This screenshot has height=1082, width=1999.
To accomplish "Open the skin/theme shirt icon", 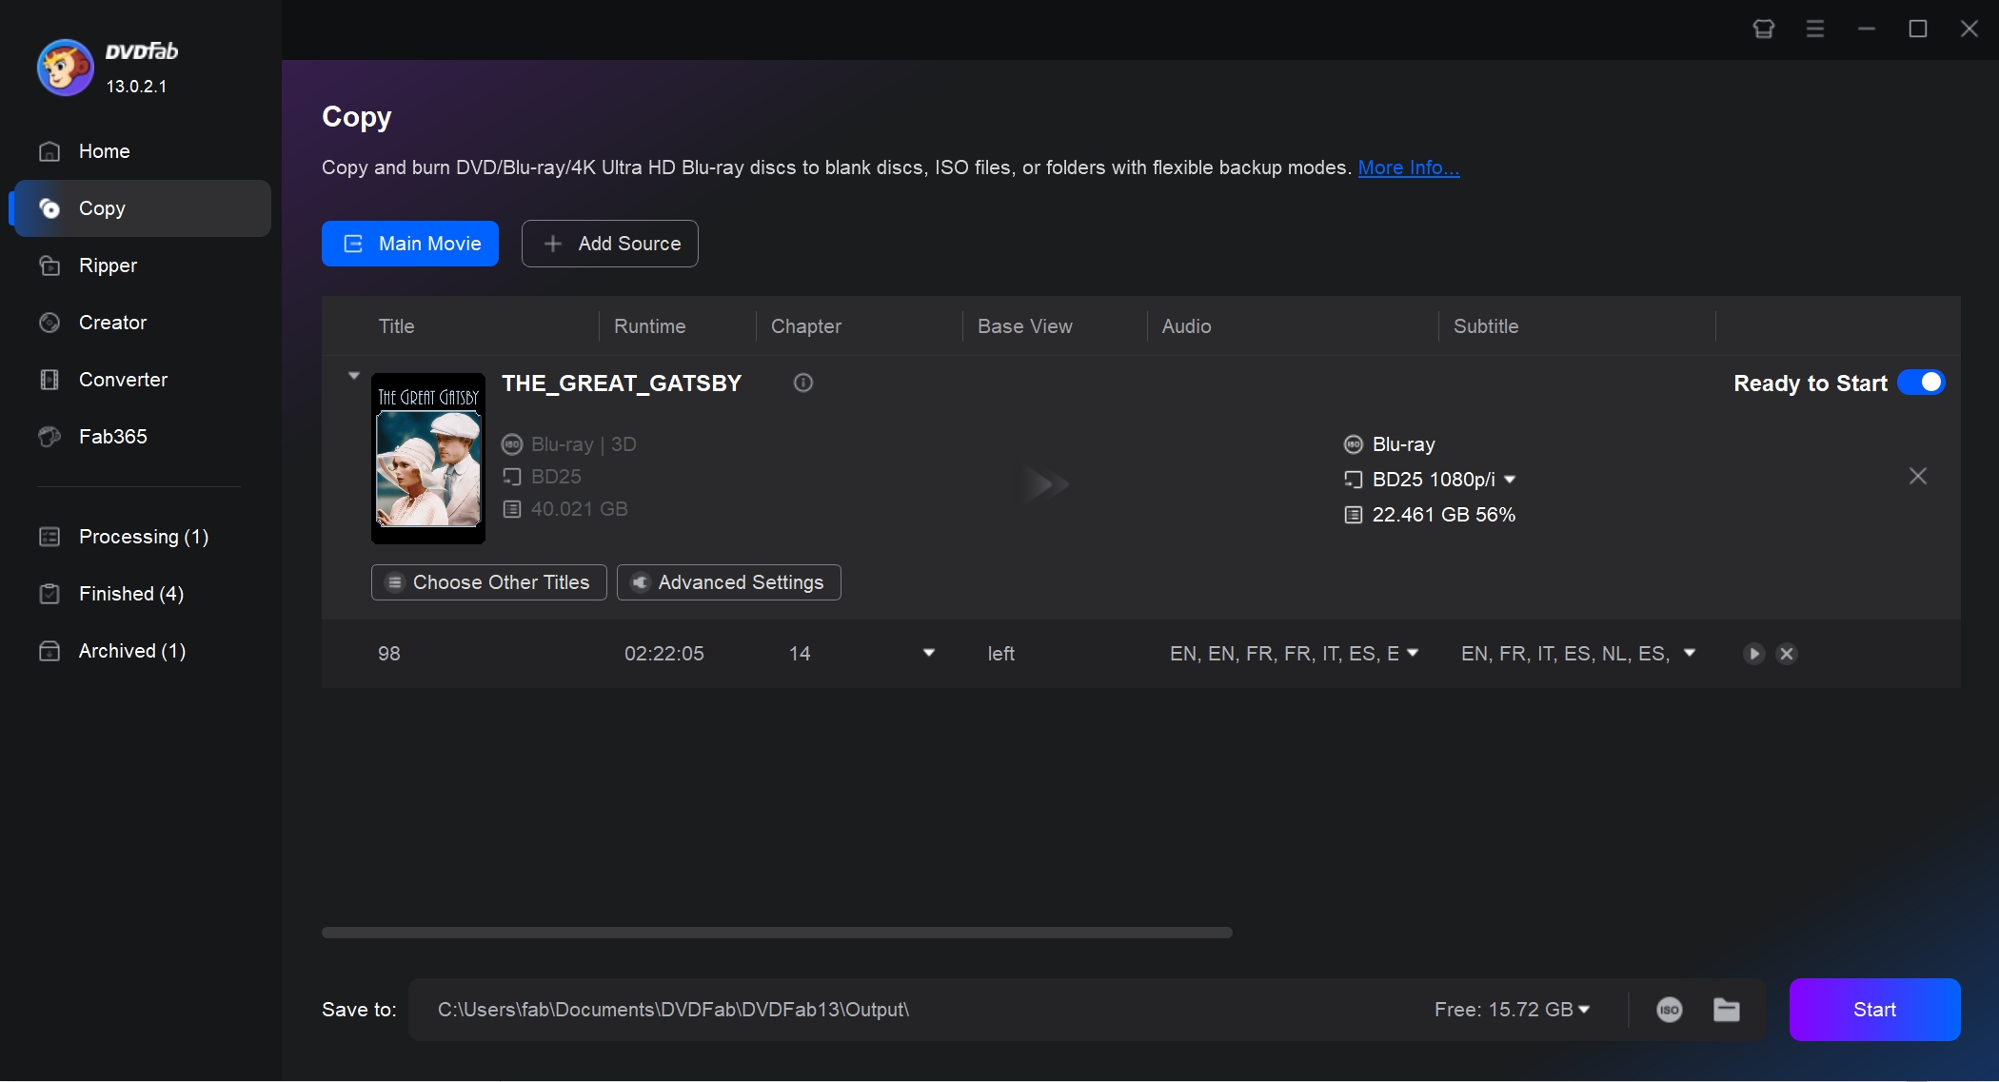I will 1763,29.
